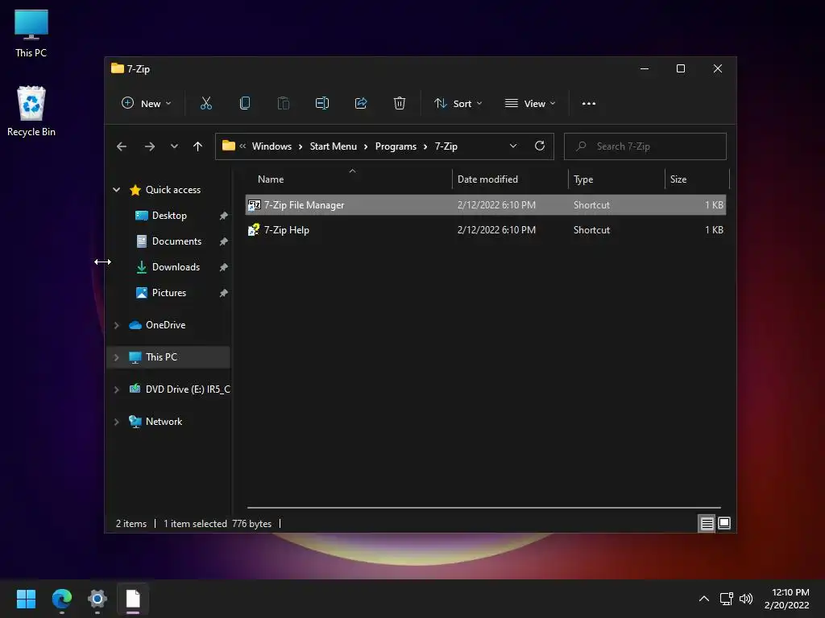
Task: Select the This PC desktop icon
Action: [x=31, y=34]
